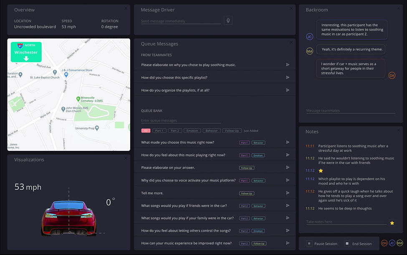
Task: Click 'Uncrowded boulevard' location value
Action: pos(35,27)
